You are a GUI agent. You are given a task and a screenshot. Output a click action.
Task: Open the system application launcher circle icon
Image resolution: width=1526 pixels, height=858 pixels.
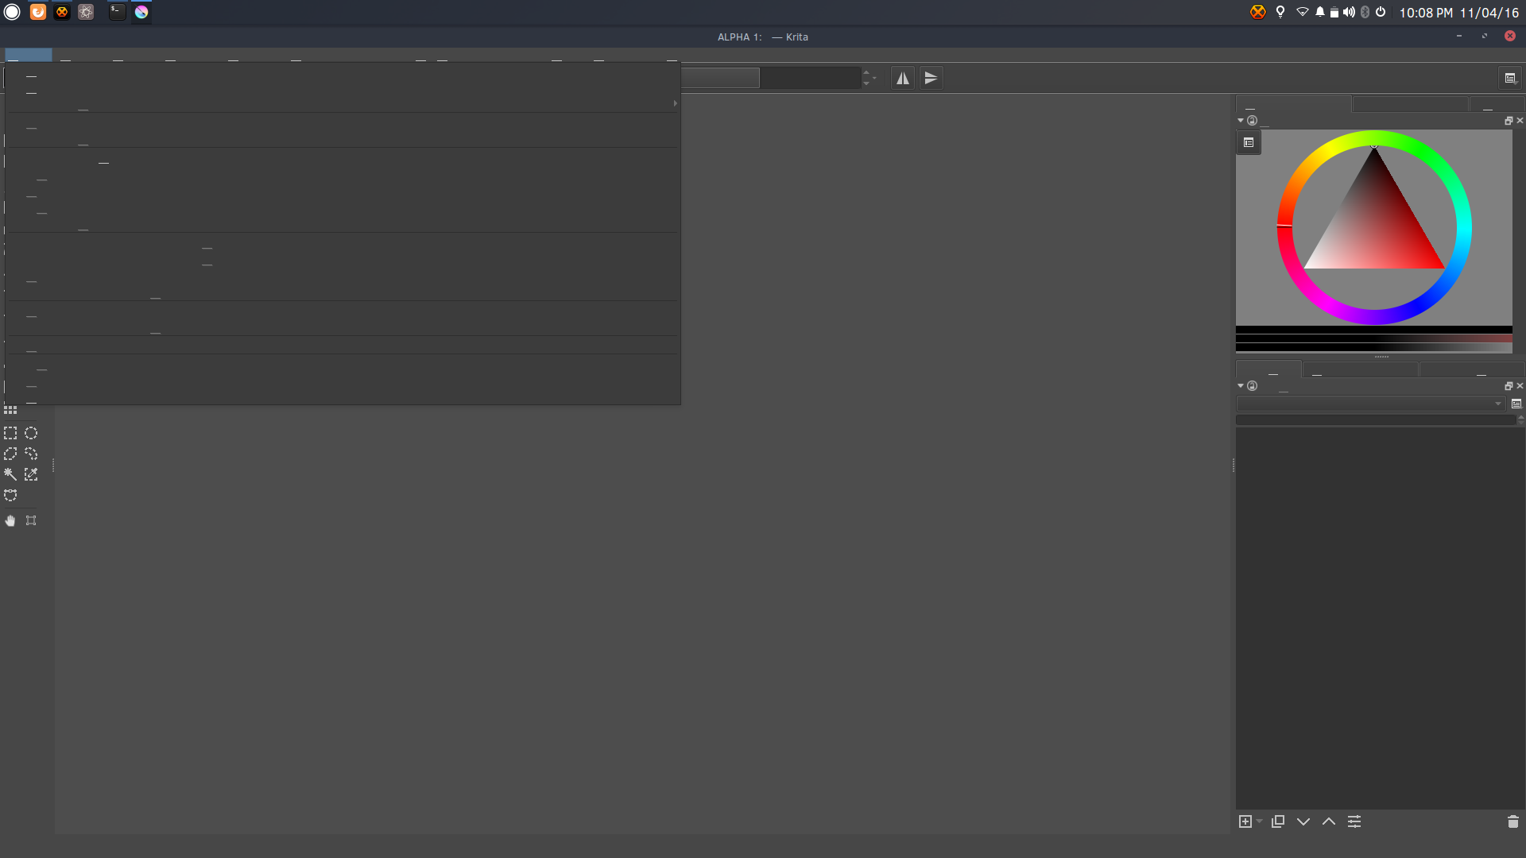pos(12,12)
